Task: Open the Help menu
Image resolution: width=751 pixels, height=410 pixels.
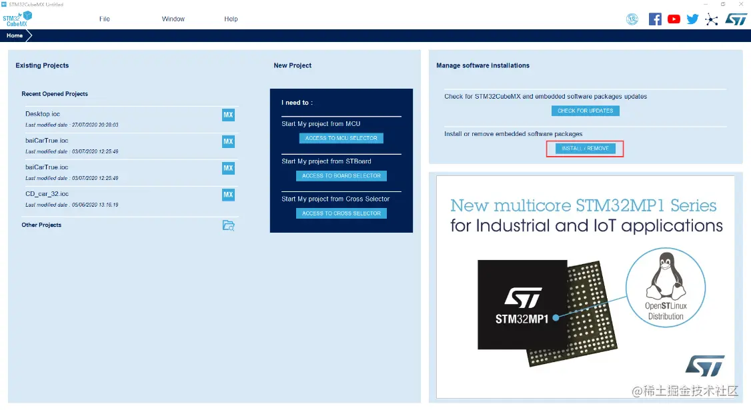Action: pos(231,19)
